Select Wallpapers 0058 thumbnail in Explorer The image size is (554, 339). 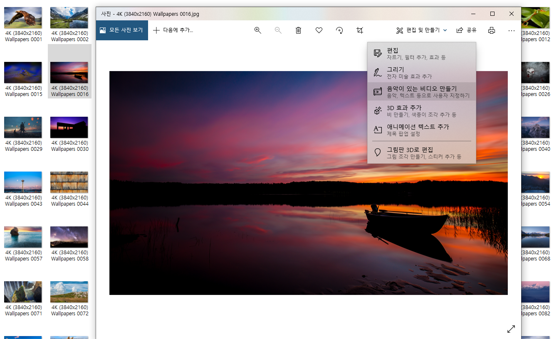tap(69, 237)
